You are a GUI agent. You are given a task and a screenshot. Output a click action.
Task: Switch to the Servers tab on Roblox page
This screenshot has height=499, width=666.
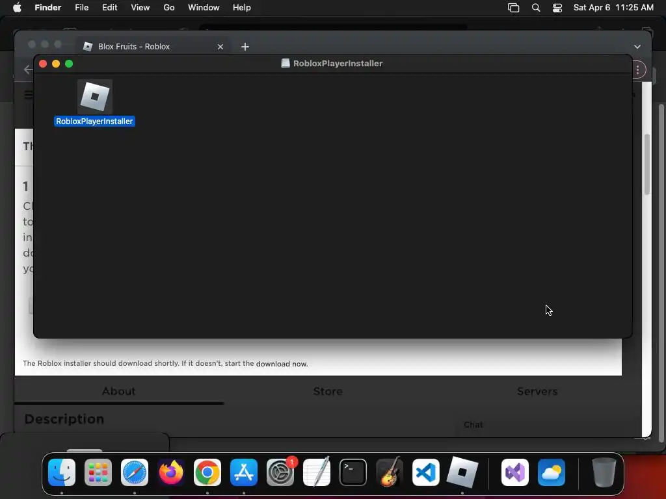[x=537, y=391]
